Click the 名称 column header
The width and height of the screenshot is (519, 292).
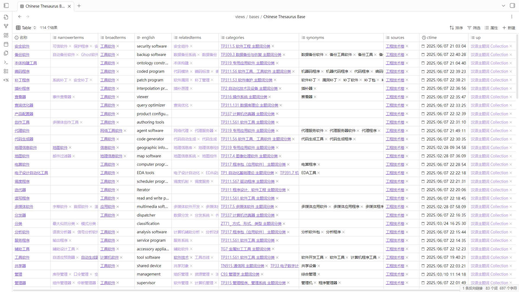click(31, 38)
